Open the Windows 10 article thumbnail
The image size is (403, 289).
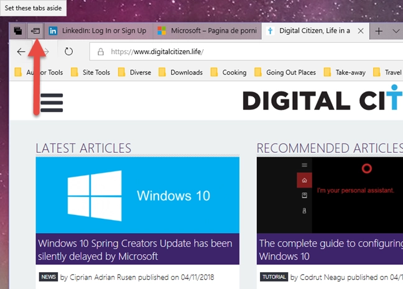137,195
